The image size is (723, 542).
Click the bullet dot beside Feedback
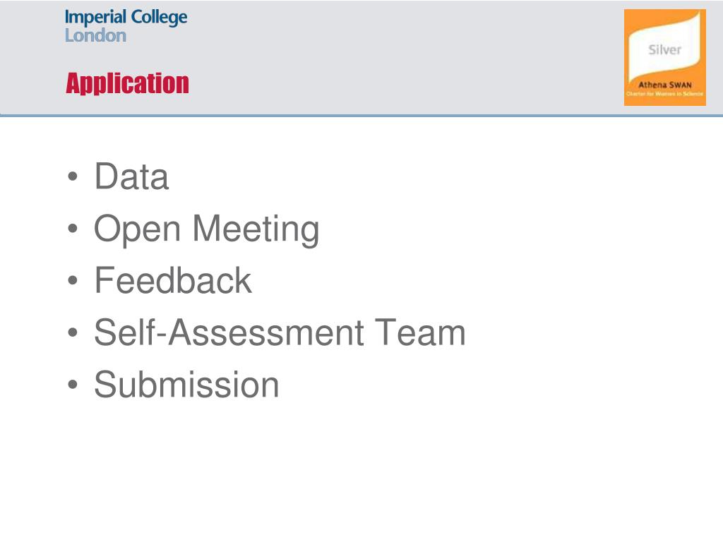pos(73,280)
